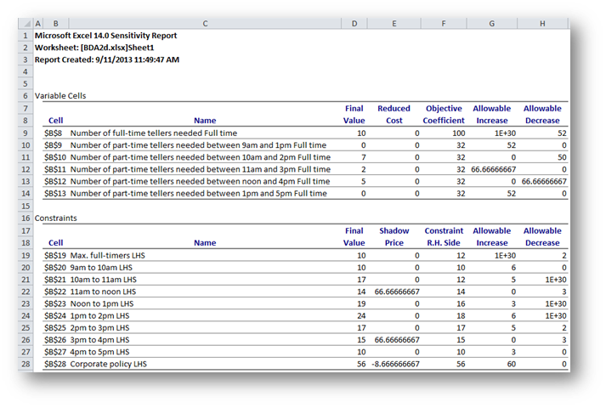Click shadow price 66.66666667 for 3pm to 4pm
Screen dimensions: 606x408
point(397,340)
